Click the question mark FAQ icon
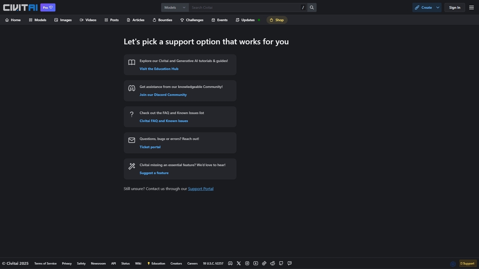The image size is (479, 269). coord(132,114)
